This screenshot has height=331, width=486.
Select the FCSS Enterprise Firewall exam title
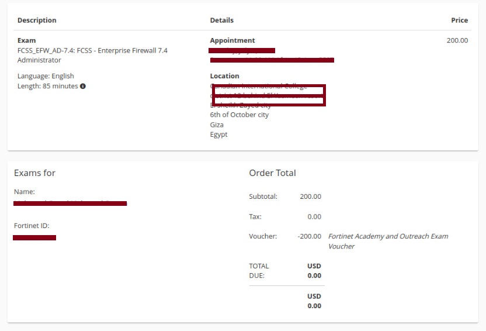92,55
